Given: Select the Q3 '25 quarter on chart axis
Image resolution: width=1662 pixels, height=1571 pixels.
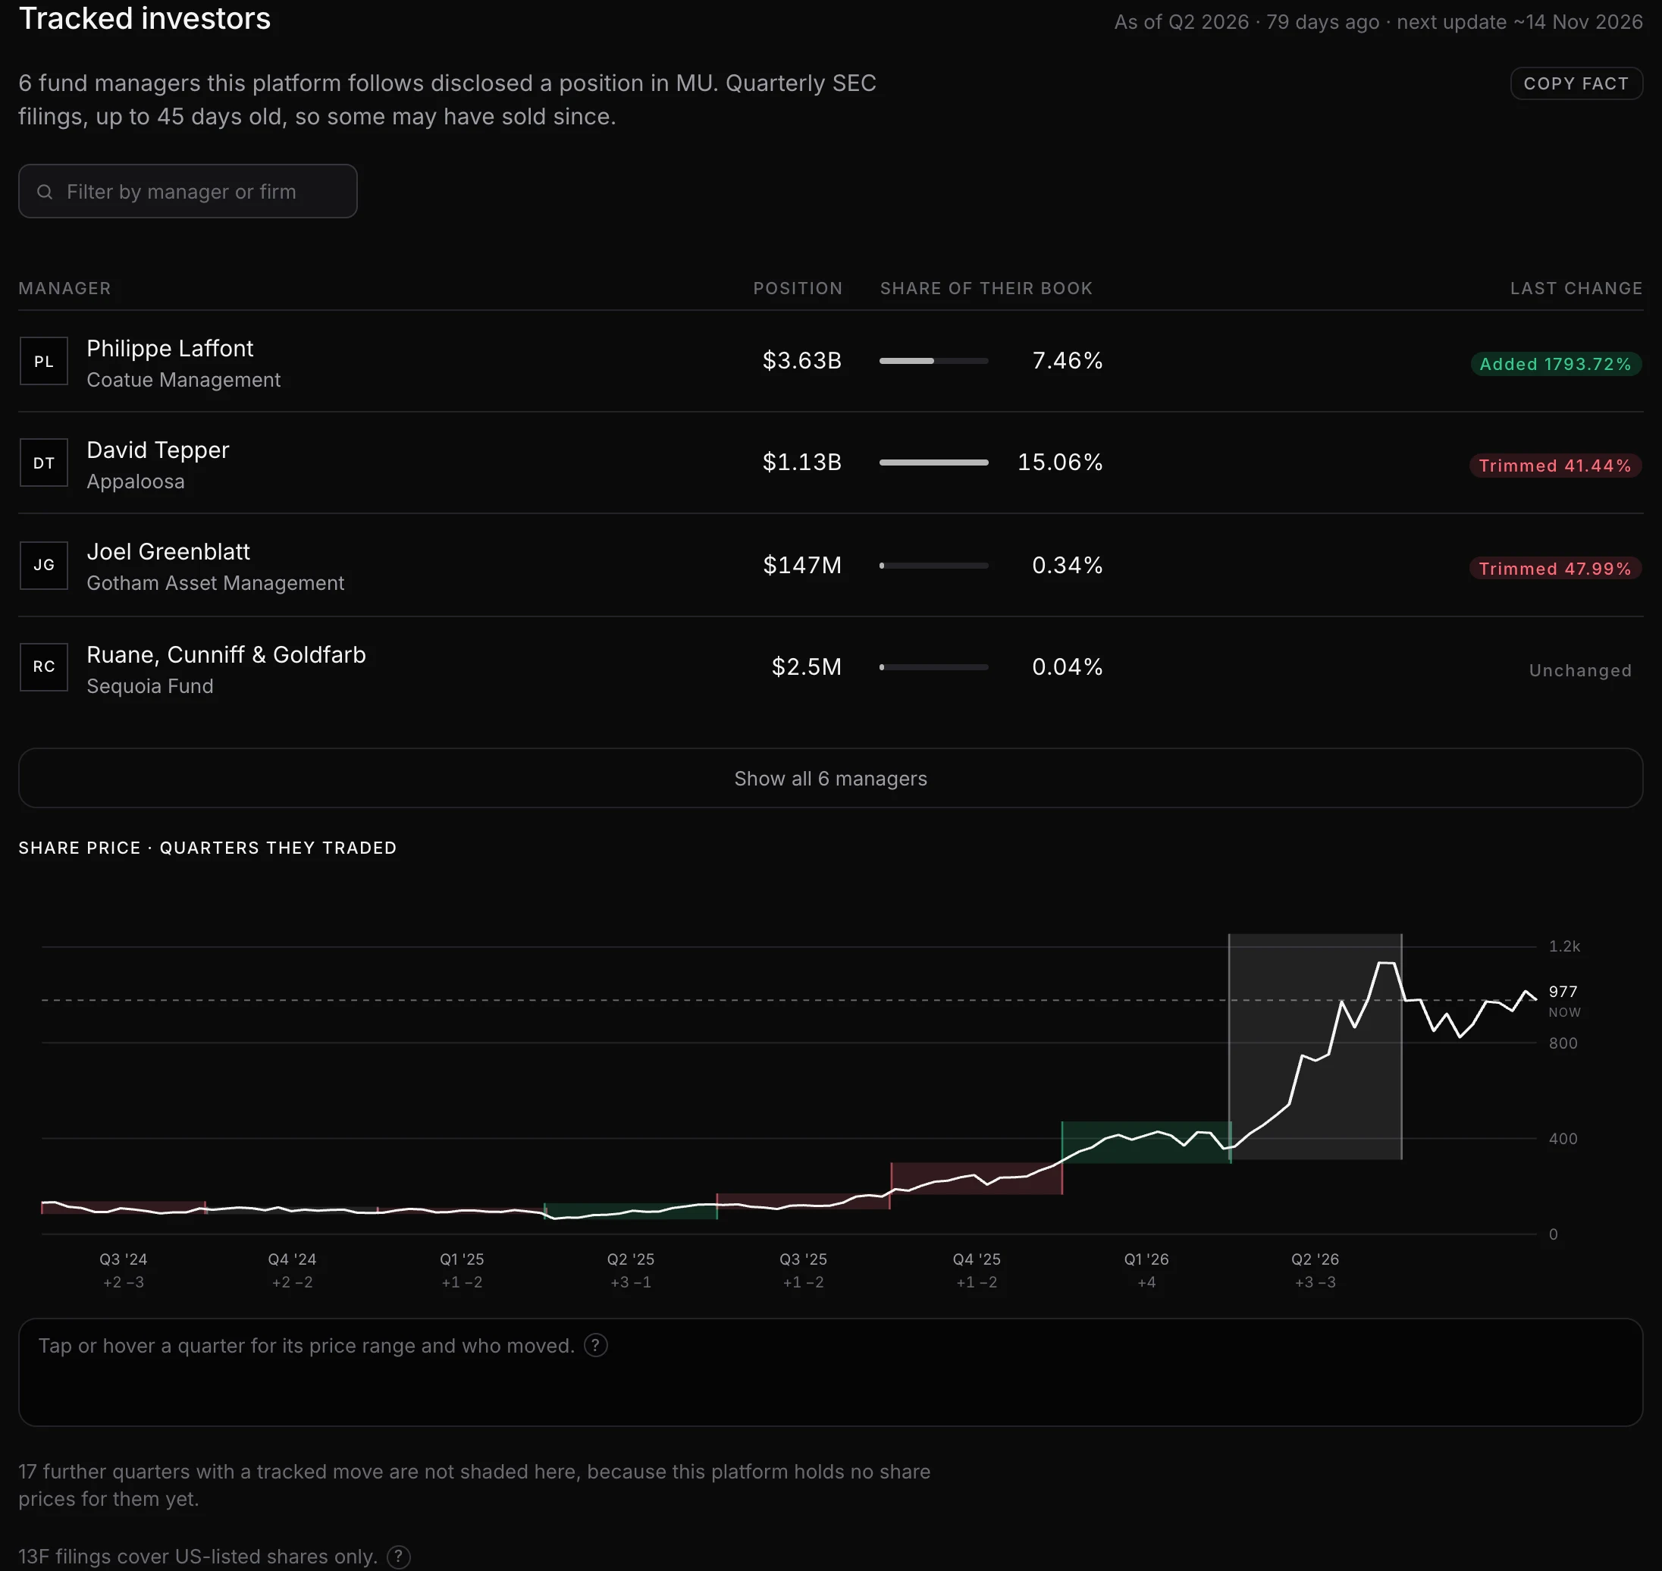Looking at the screenshot, I should click(x=803, y=1259).
